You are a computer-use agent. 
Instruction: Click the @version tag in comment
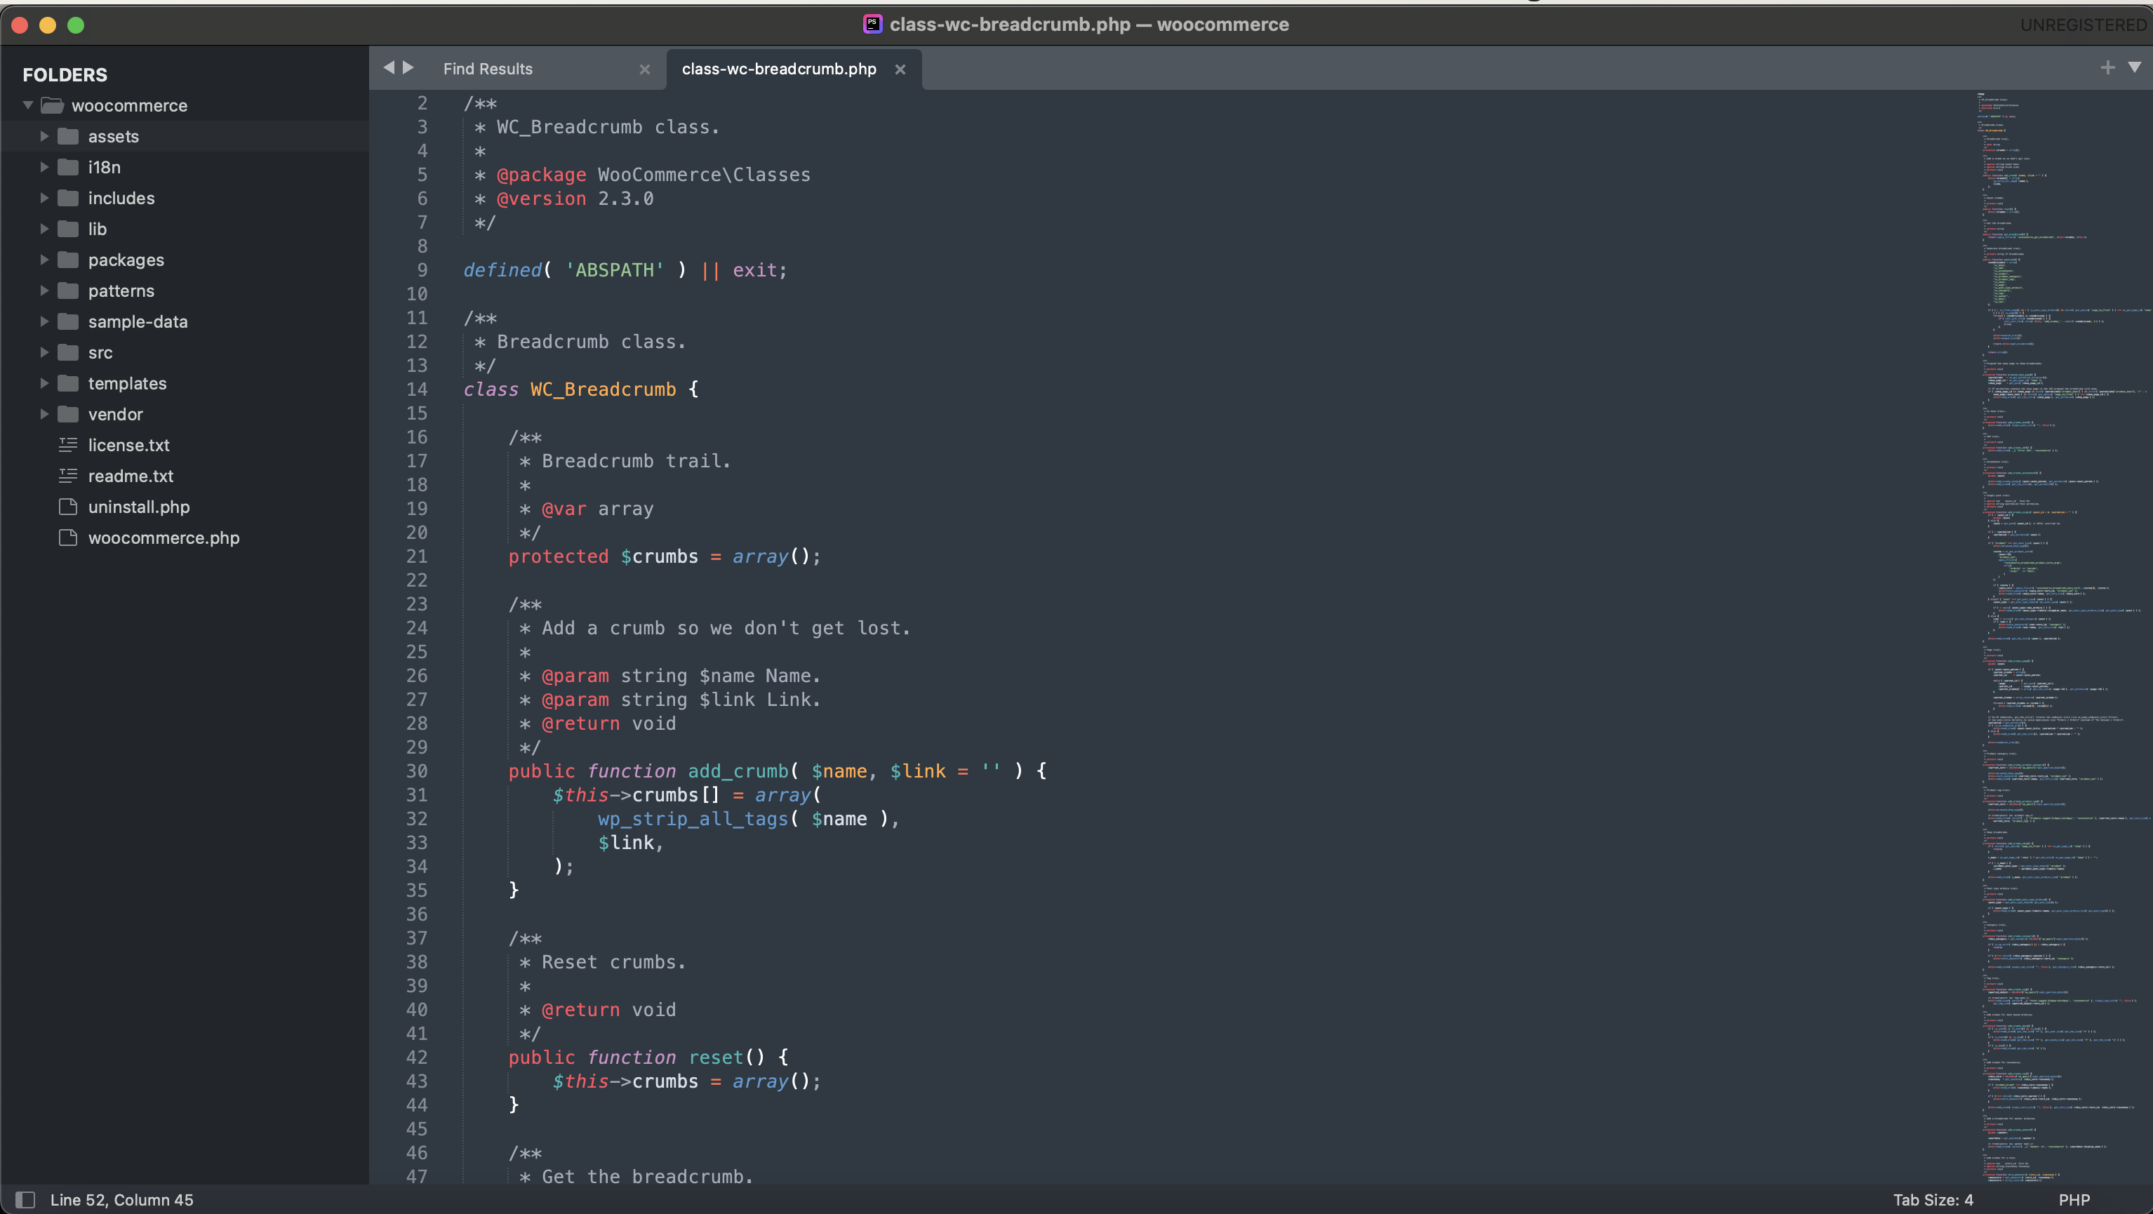[541, 199]
